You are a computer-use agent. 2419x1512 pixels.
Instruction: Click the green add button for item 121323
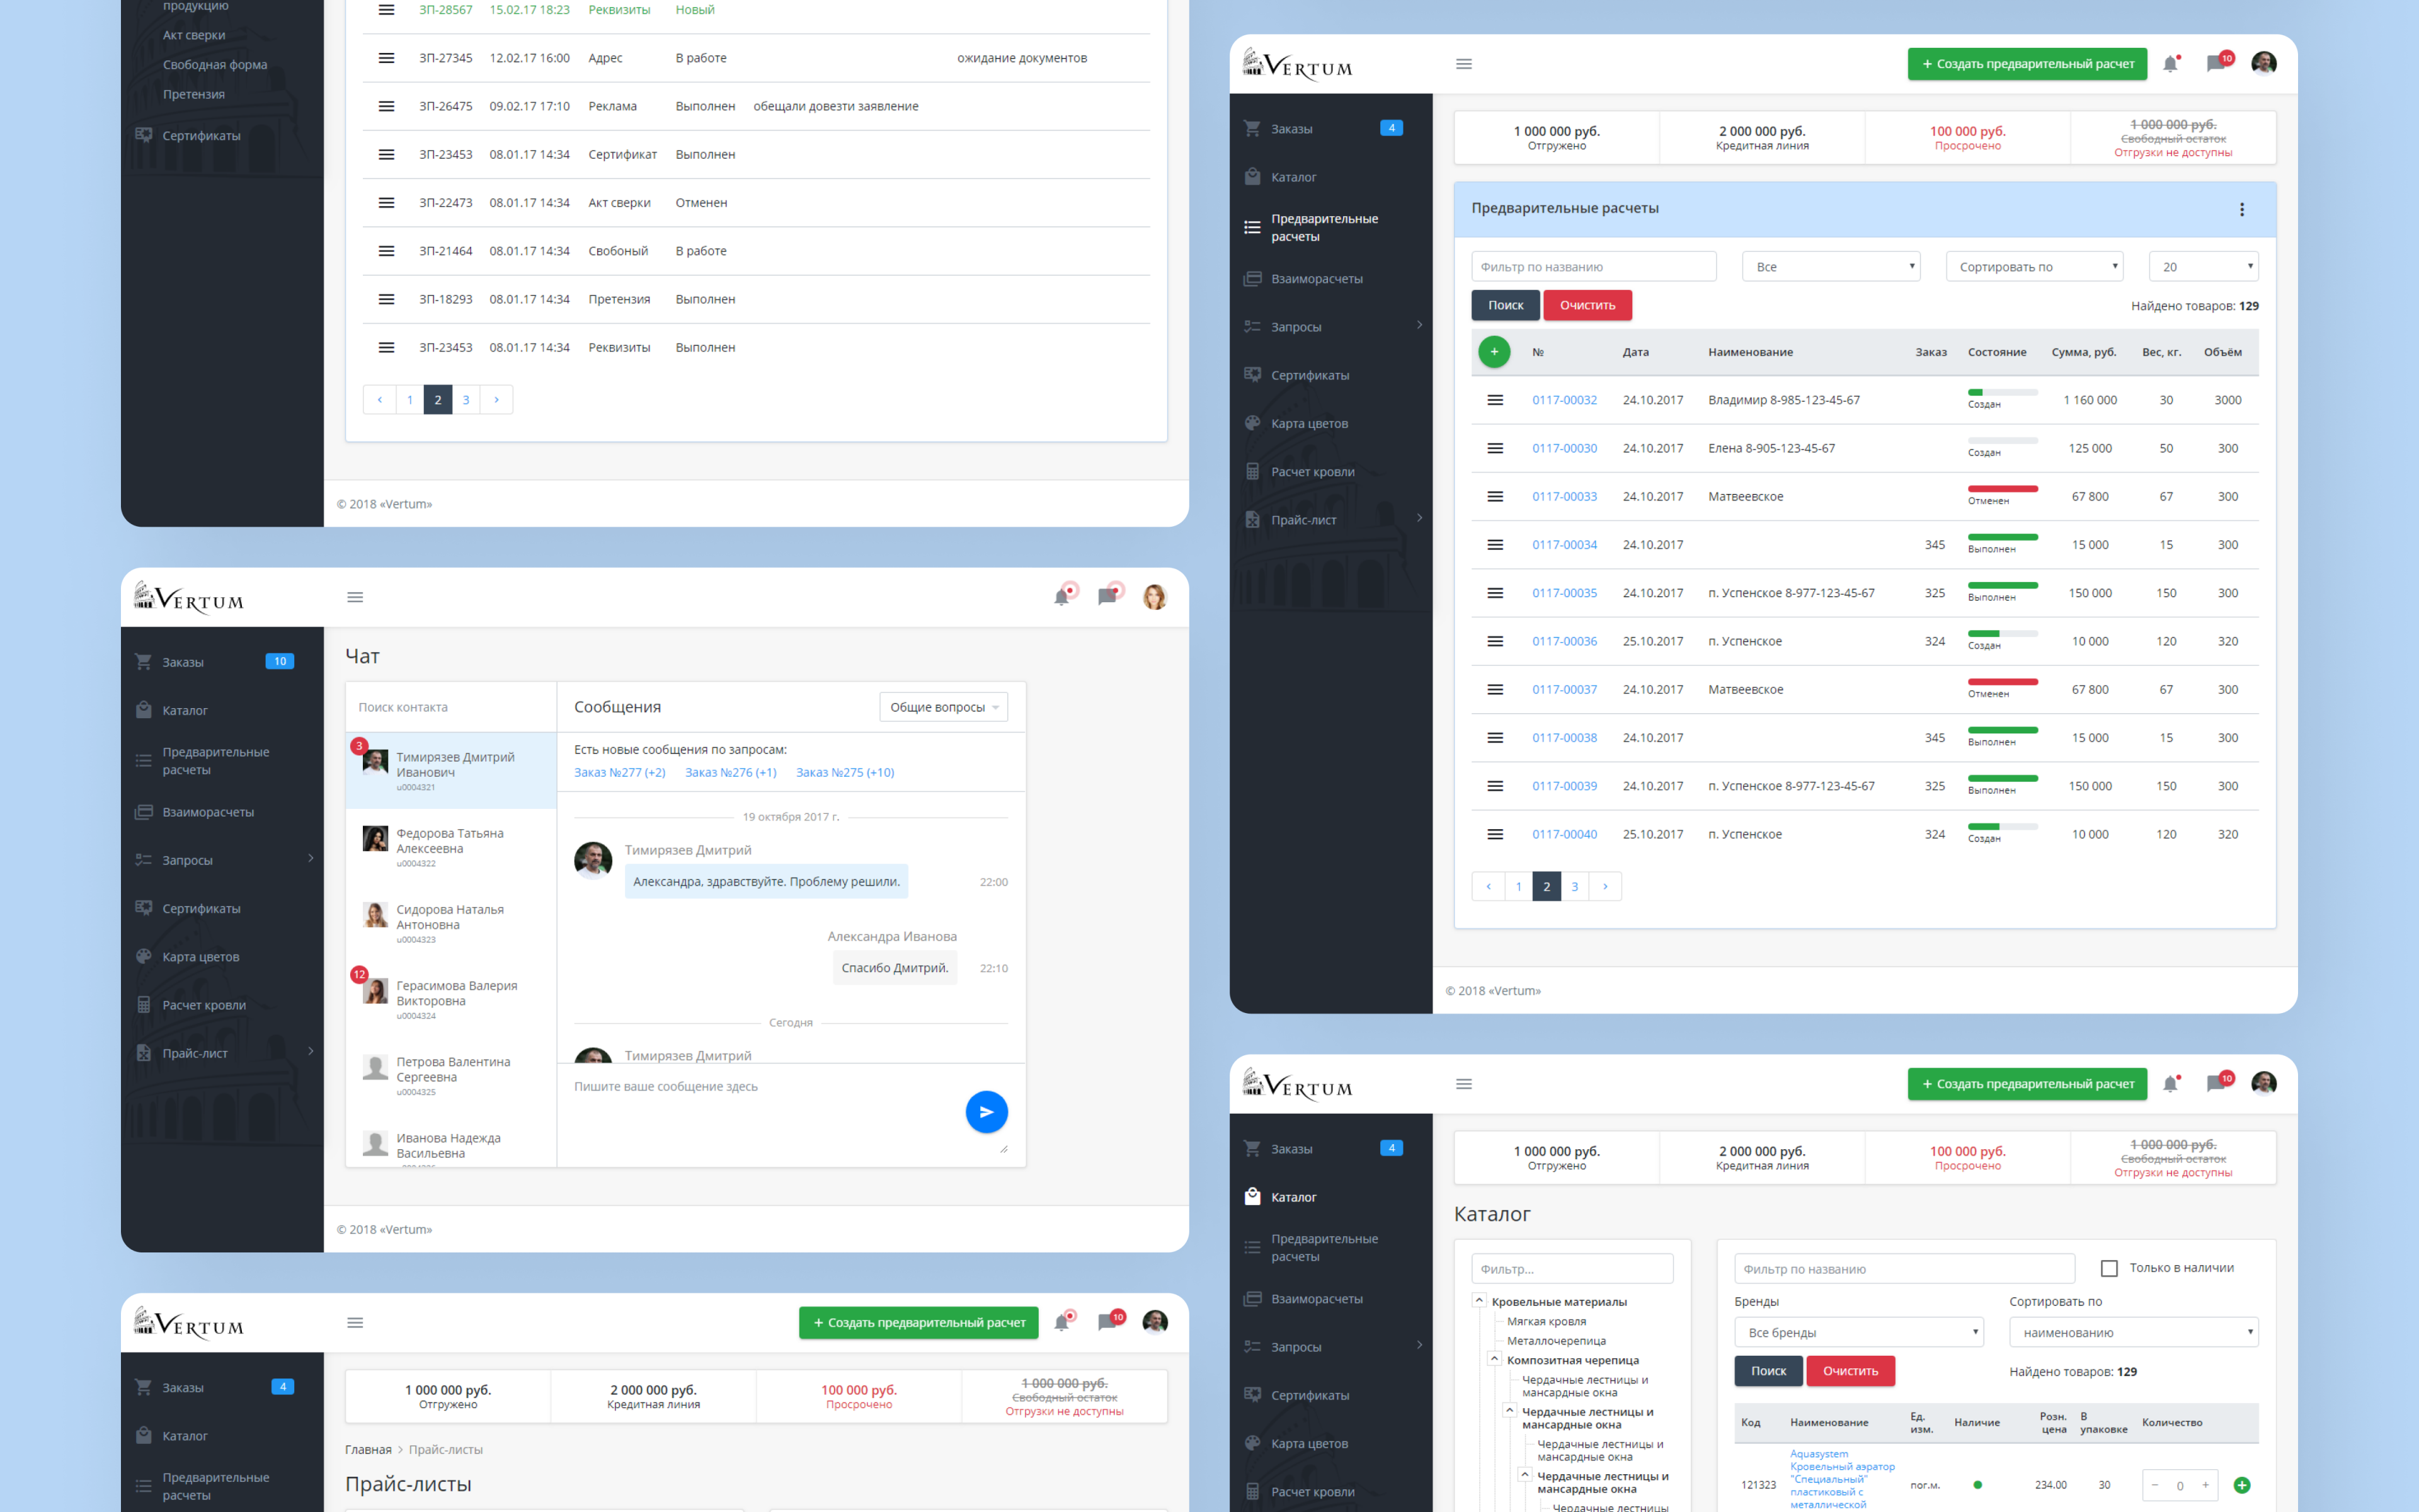(2241, 1485)
